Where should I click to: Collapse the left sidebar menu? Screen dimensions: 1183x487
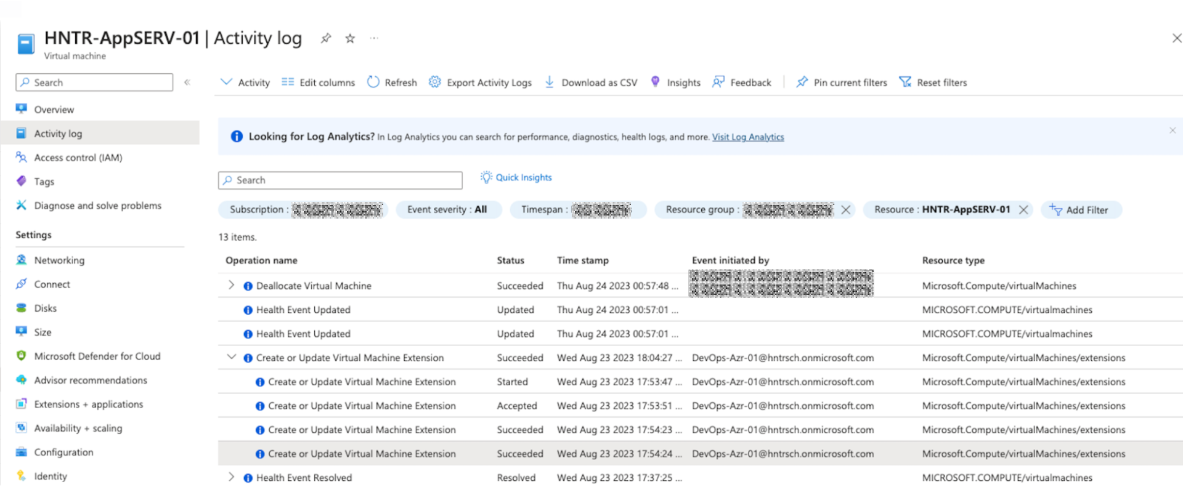(x=187, y=82)
